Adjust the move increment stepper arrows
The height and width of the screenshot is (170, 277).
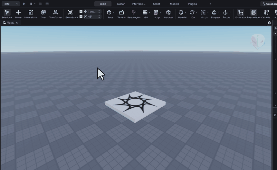click(x=99, y=12)
